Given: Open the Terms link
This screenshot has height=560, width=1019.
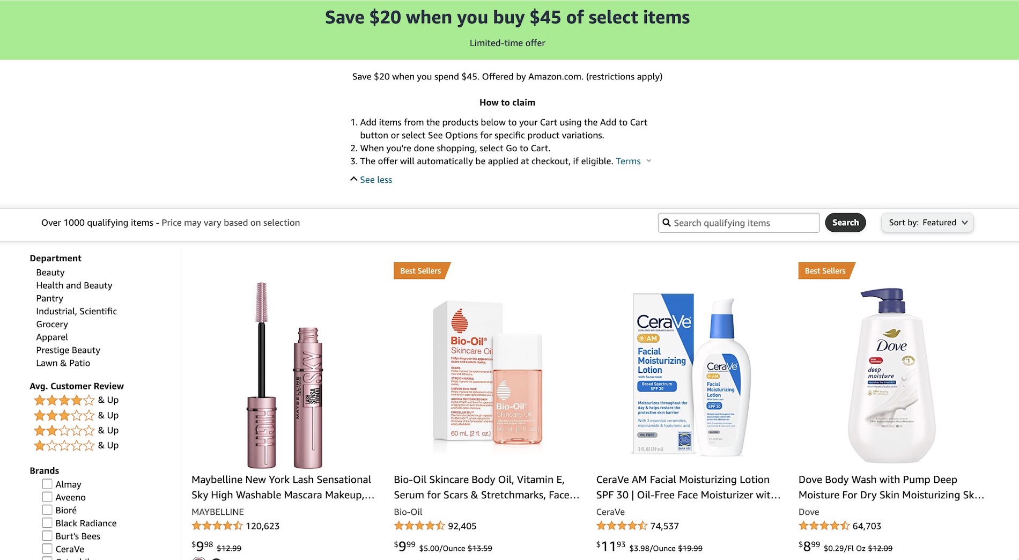Looking at the screenshot, I should [628, 161].
